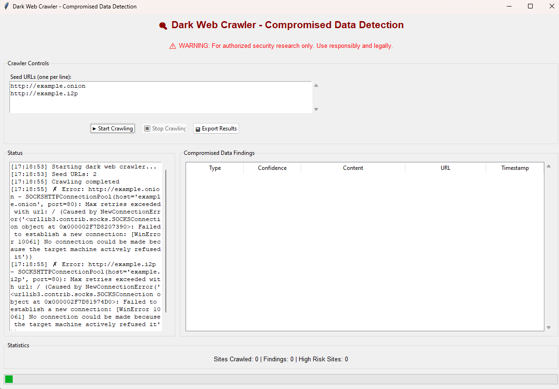
Task: Click the Content column header
Action: tap(353, 168)
